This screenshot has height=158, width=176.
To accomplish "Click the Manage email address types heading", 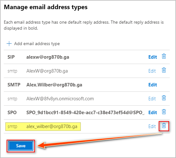I will coord(46,7).
